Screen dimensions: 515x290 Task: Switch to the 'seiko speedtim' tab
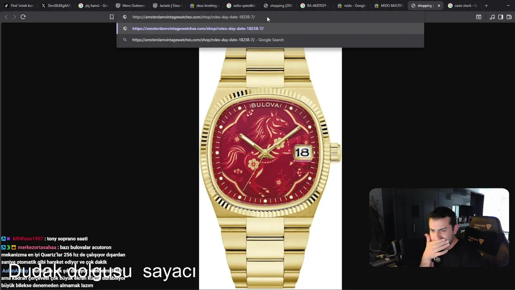point(241,6)
